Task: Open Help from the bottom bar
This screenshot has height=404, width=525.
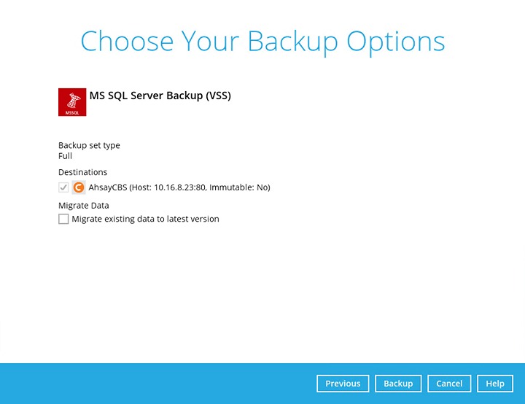Action: click(x=495, y=384)
